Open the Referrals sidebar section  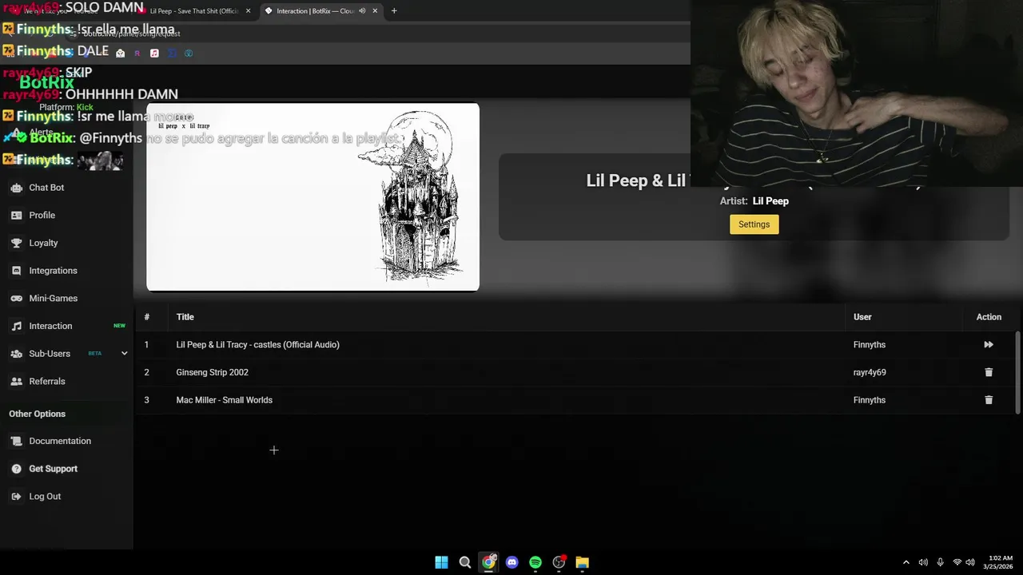(47, 382)
